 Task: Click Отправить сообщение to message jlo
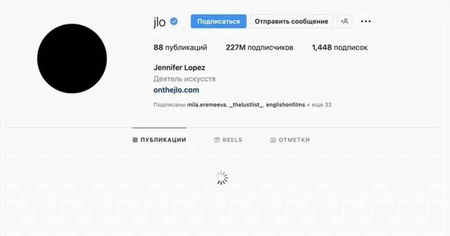[291, 21]
